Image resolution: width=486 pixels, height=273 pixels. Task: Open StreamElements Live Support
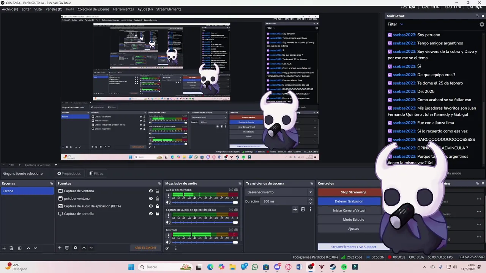click(x=353, y=247)
